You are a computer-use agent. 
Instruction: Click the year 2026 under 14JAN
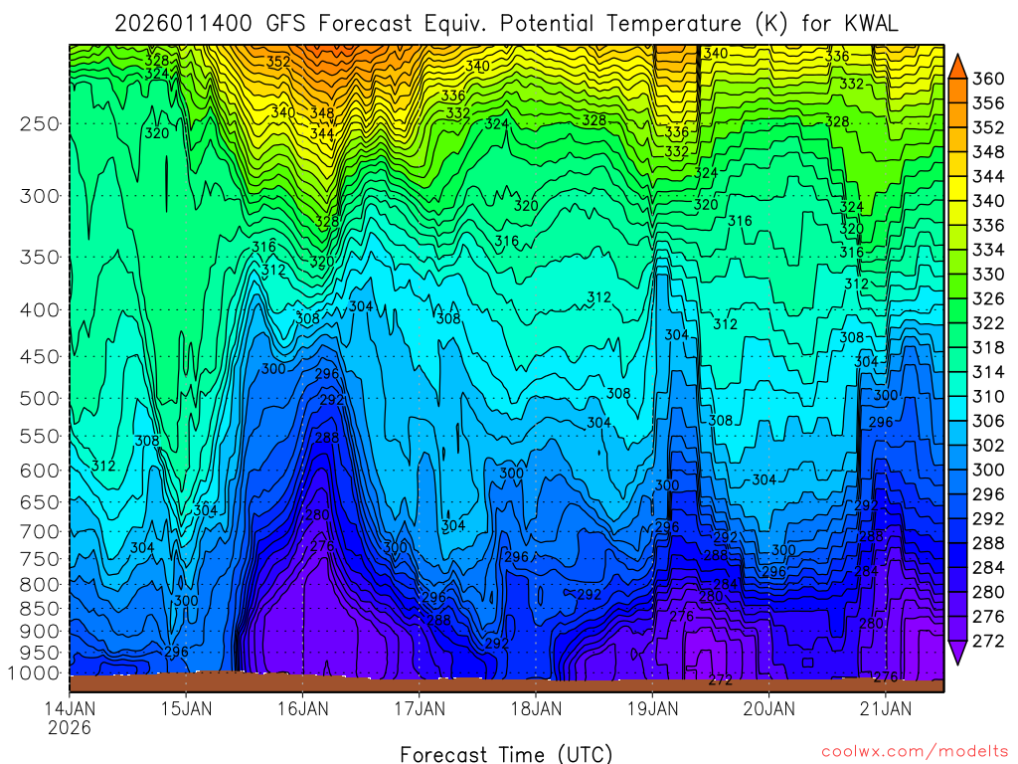[70, 727]
